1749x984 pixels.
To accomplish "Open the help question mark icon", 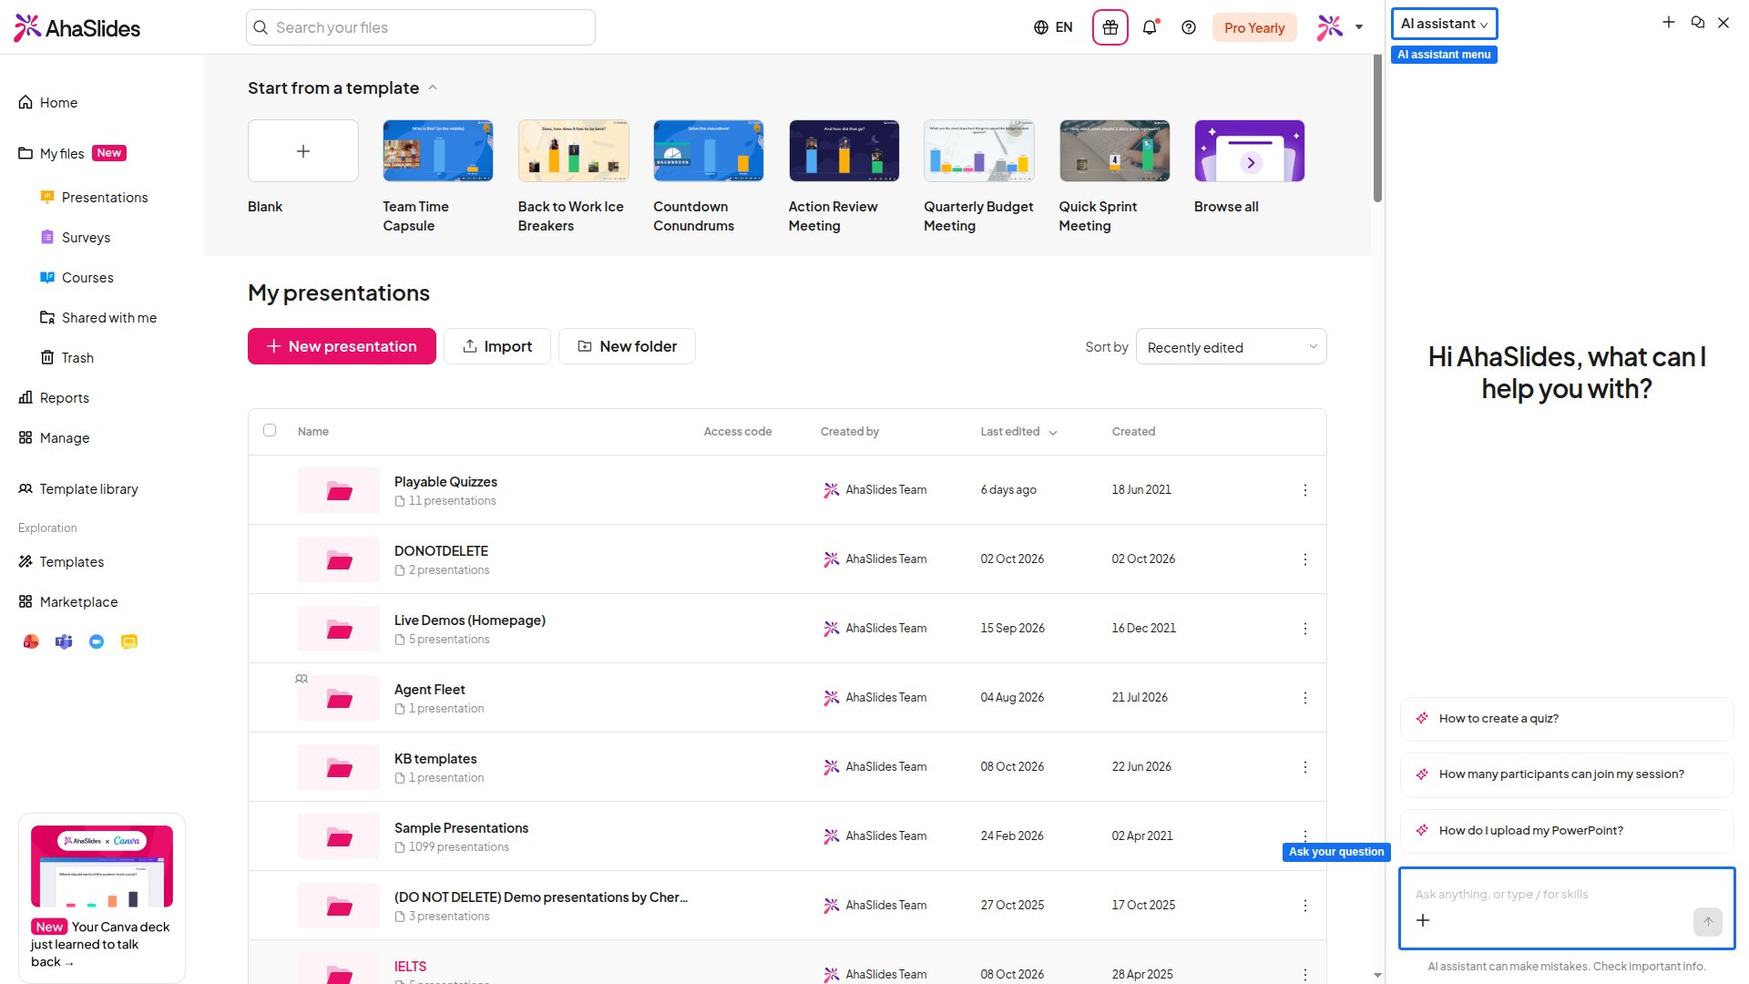I will 1189,27.
